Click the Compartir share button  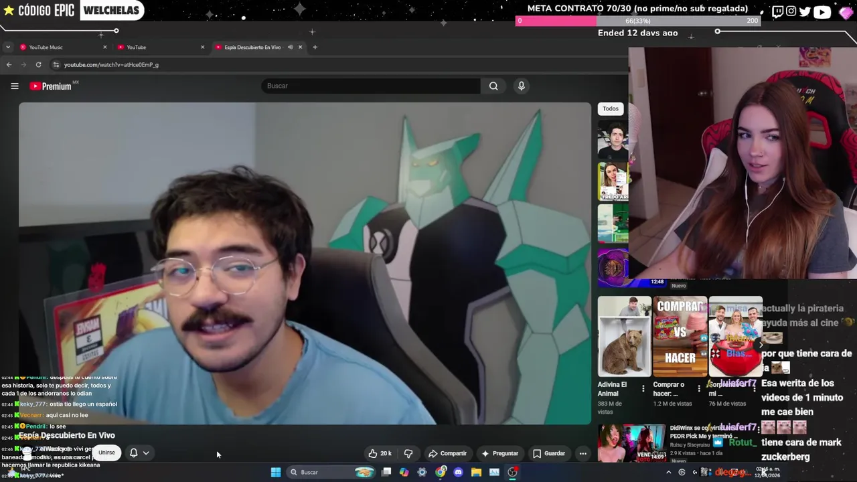(447, 453)
